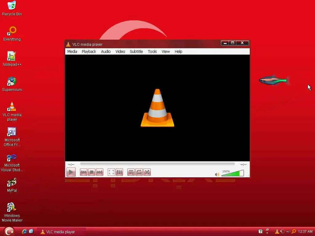Select the VLC media player desktop shortcut
The height and width of the screenshot is (236, 315).
pyautogui.click(x=12, y=112)
